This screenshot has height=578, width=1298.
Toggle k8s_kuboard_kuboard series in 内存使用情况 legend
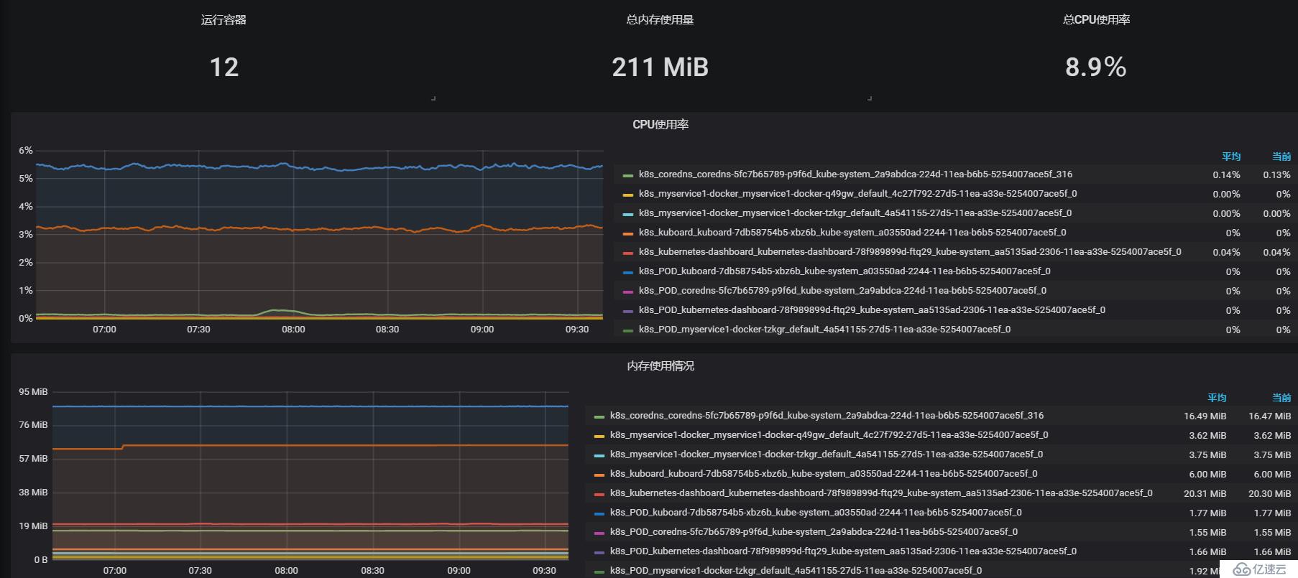(824, 474)
